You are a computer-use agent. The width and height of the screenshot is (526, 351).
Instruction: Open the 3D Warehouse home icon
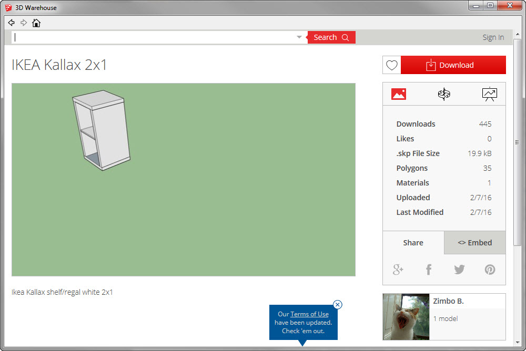(x=36, y=23)
